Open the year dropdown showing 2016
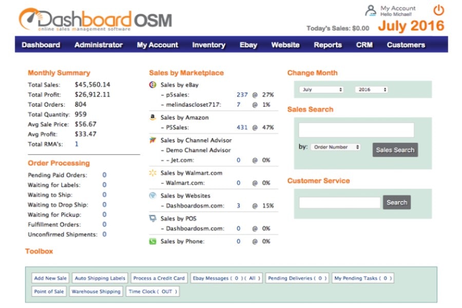462x308 pixels. click(x=371, y=89)
